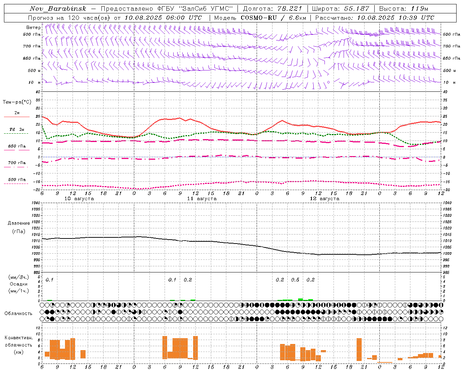
Task: Click the 11 августа date label
Action: pyautogui.click(x=202, y=199)
